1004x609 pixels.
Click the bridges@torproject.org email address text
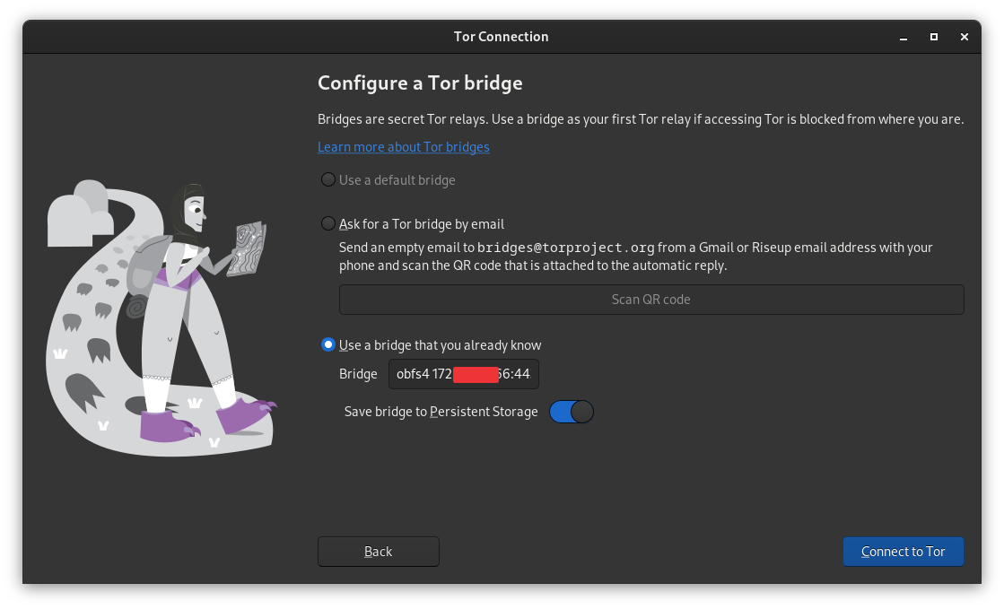[566, 248]
